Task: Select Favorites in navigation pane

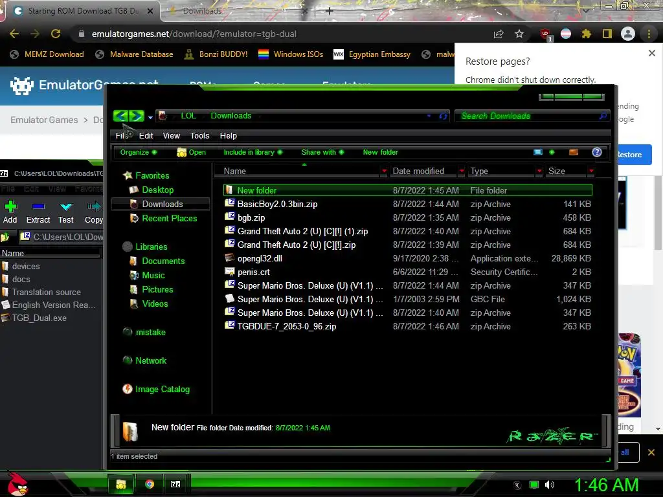Action: [152, 175]
